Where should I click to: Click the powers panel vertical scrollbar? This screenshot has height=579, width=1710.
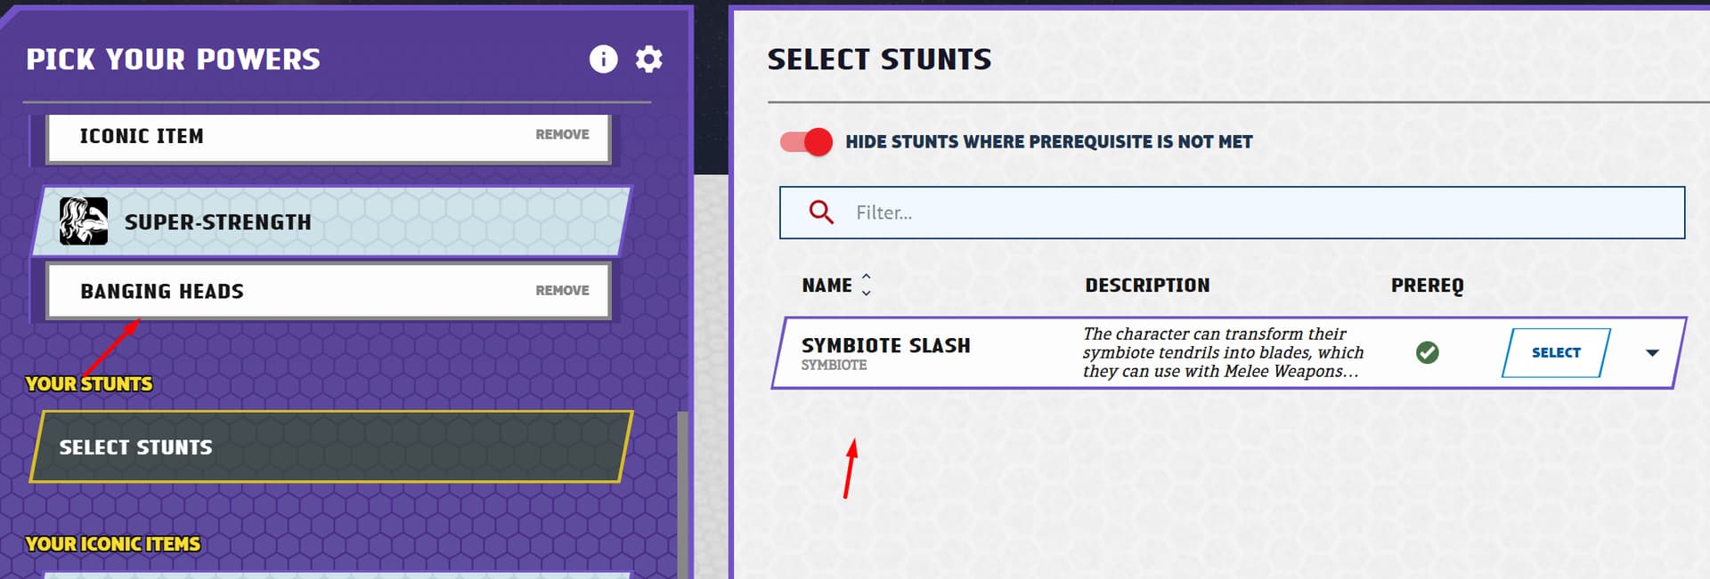[x=683, y=495]
